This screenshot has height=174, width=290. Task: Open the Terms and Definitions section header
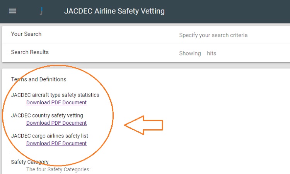(x=39, y=79)
